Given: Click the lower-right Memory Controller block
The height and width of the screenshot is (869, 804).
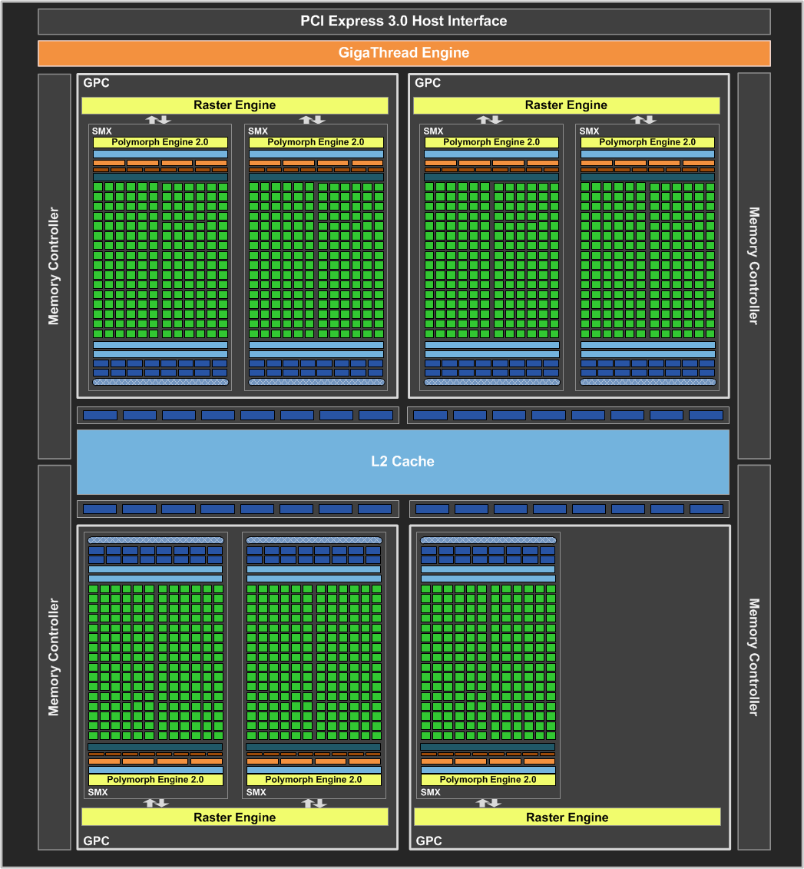Looking at the screenshot, I should (x=754, y=657).
